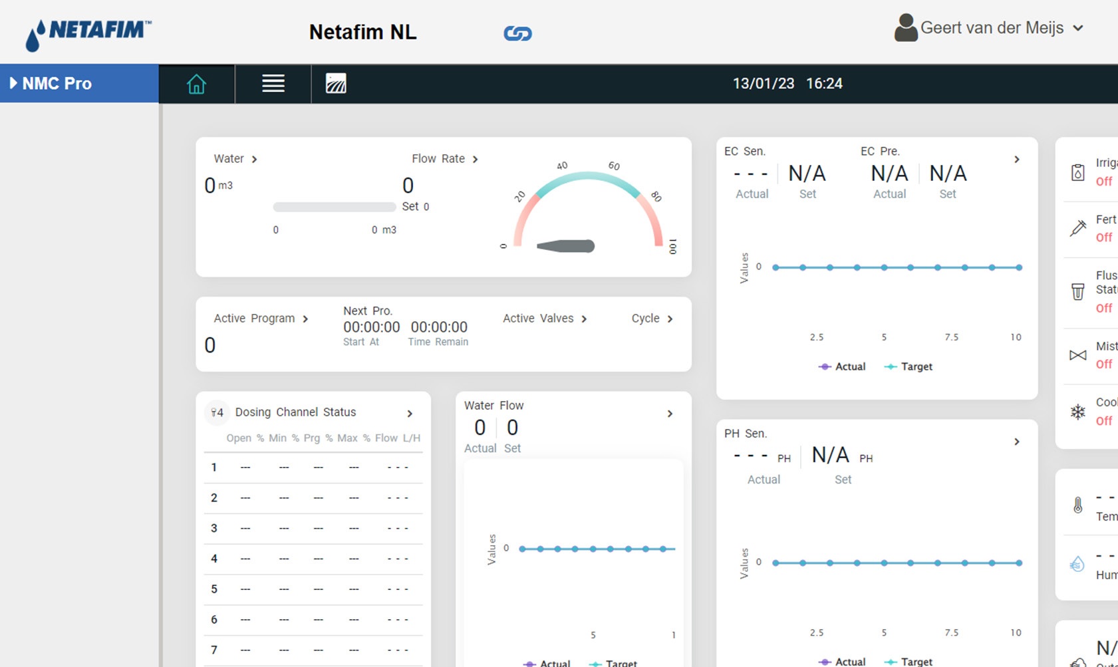Select the field/irrigation view icon

pyautogui.click(x=336, y=83)
